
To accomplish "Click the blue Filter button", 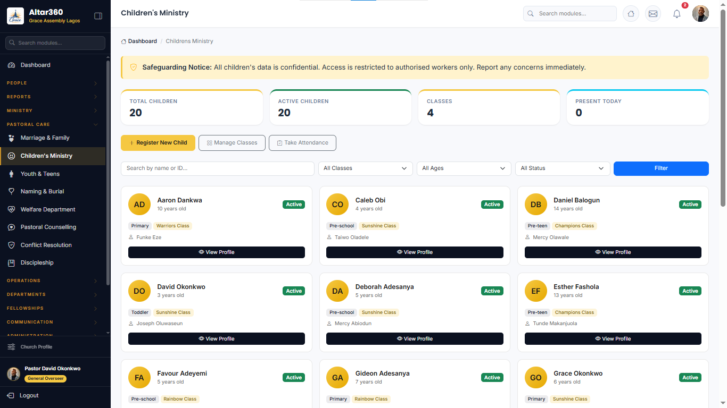I will pyautogui.click(x=661, y=168).
